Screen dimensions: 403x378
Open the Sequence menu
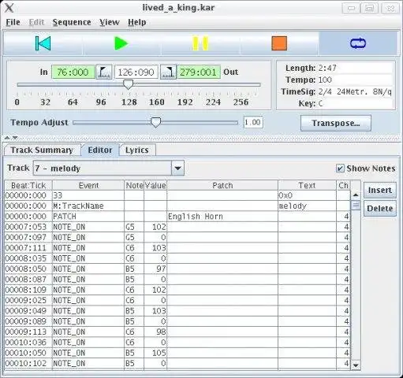click(72, 22)
